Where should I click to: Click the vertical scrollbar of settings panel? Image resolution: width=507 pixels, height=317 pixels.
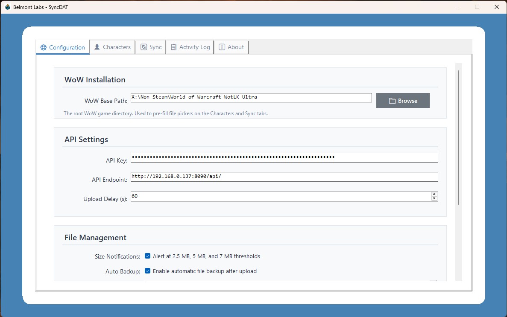pos(459,137)
